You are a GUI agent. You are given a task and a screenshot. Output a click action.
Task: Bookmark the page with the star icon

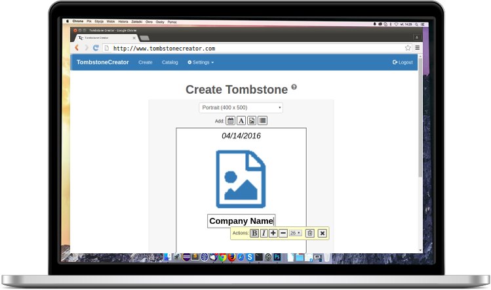click(408, 48)
